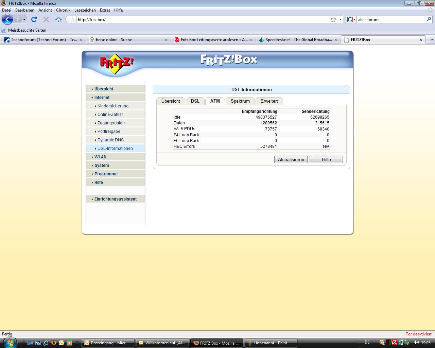The image size is (435, 348).
Task: Click into the URL address field
Action: [x=201, y=19]
